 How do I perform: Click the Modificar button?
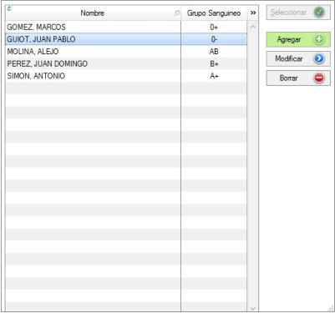click(x=298, y=58)
